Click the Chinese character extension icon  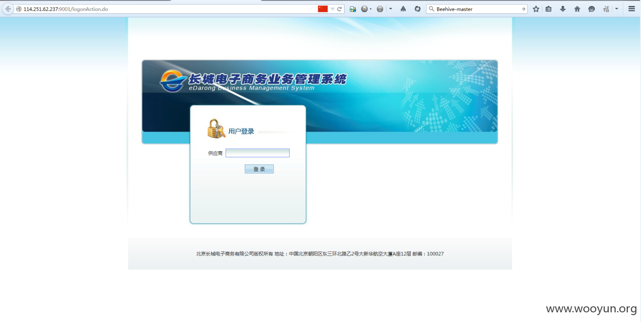[606, 9]
